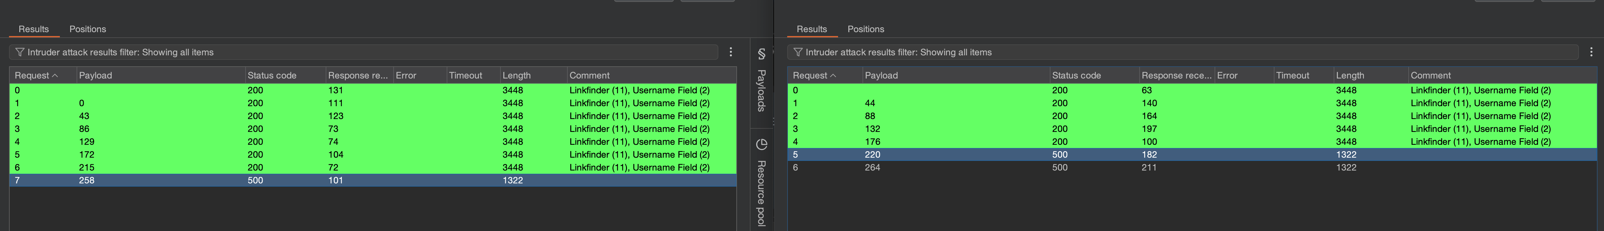
Task: Open the right window's attack results filter bar
Action: (1183, 52)
